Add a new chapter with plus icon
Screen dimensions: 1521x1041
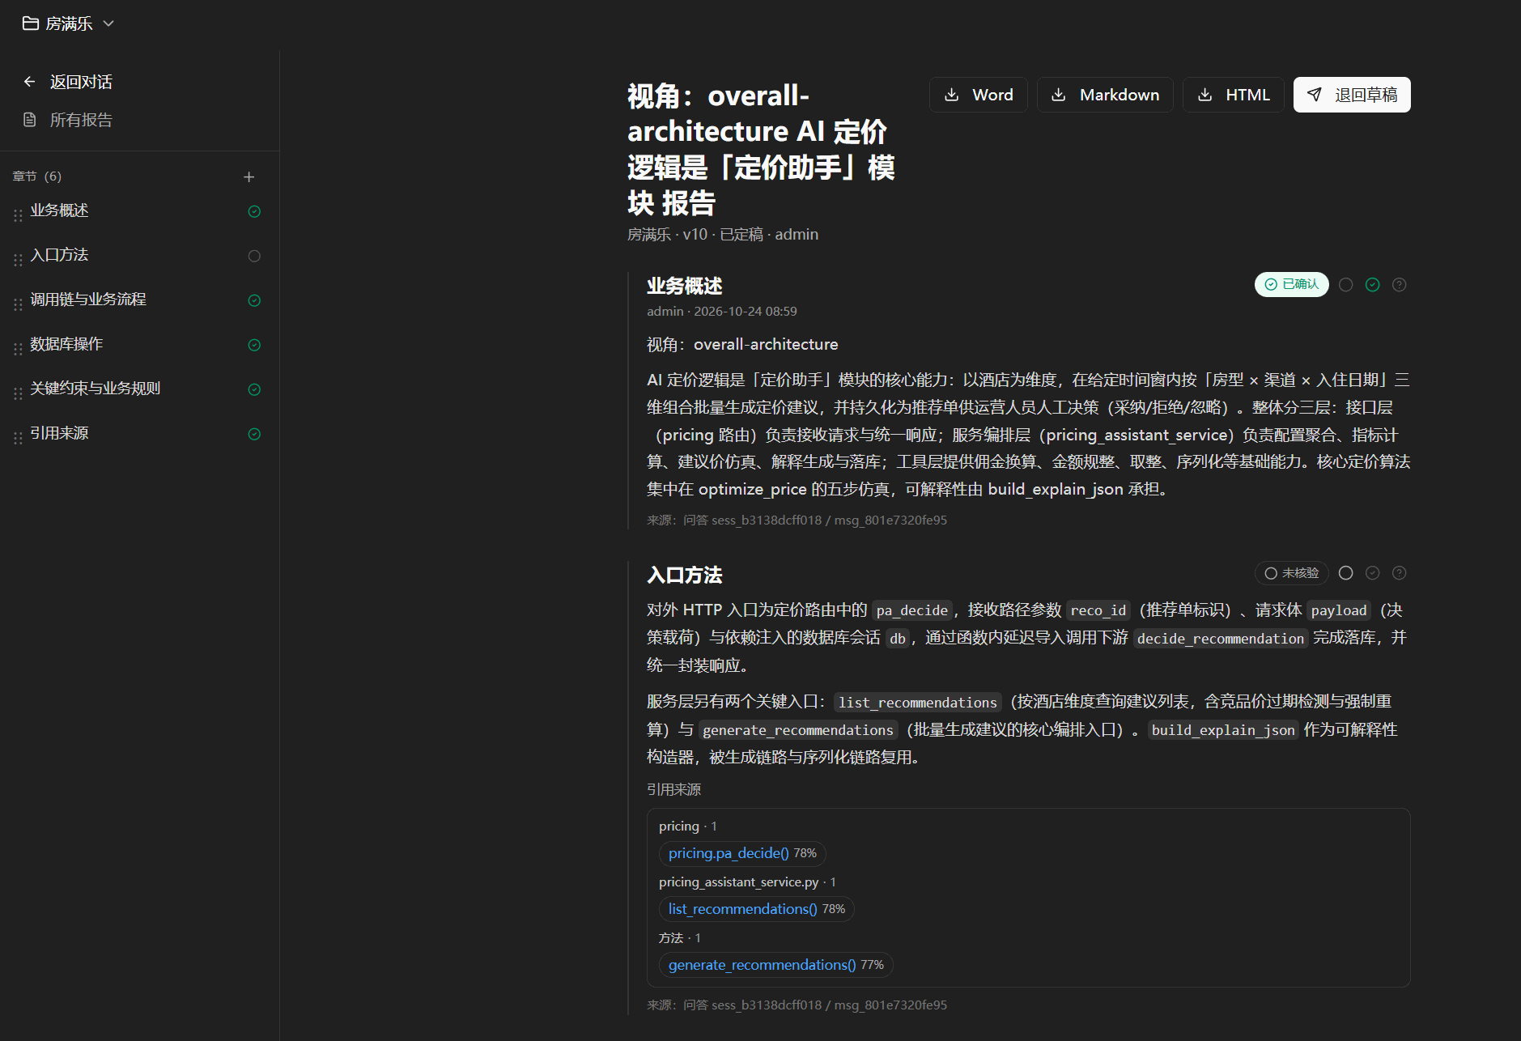pos(249,176)
